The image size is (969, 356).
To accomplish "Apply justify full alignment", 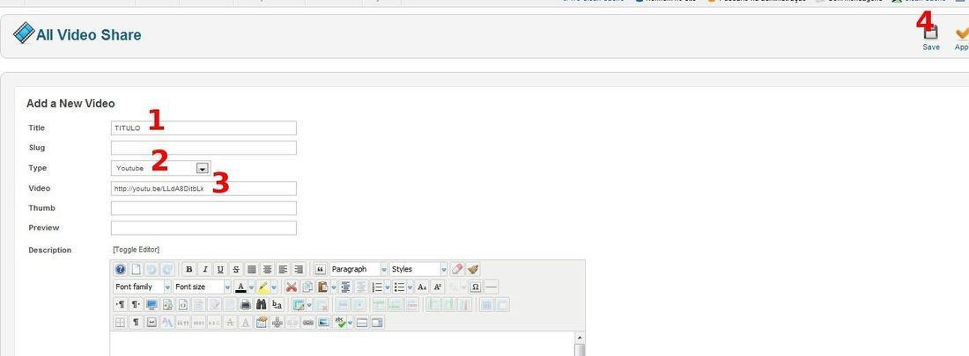I will point(252,269).
